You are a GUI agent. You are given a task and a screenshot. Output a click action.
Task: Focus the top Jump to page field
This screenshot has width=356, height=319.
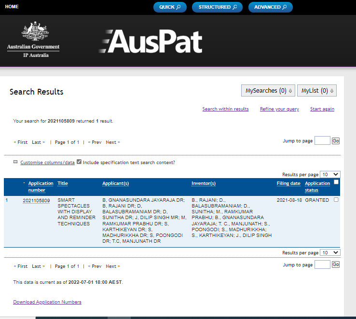[x=322, y=140]
